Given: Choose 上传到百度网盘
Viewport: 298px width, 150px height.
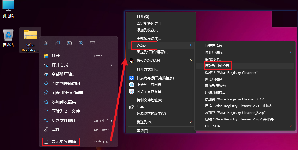Looking at the screenshot, I should tap(161, 85).
